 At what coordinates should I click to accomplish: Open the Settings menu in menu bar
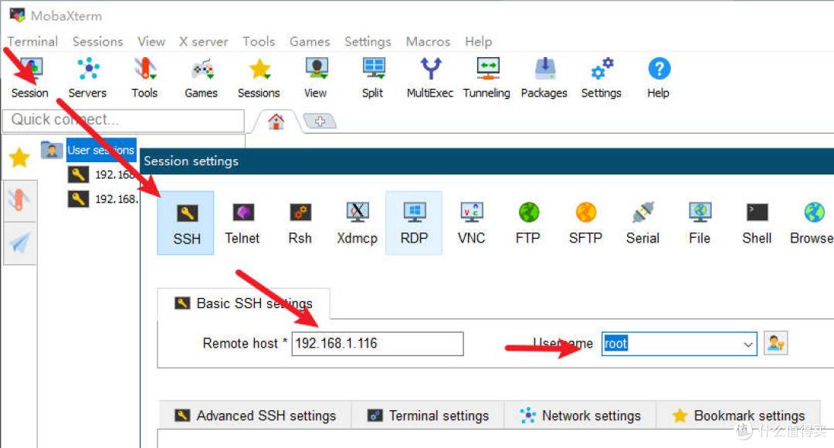[x=368, y=42]
